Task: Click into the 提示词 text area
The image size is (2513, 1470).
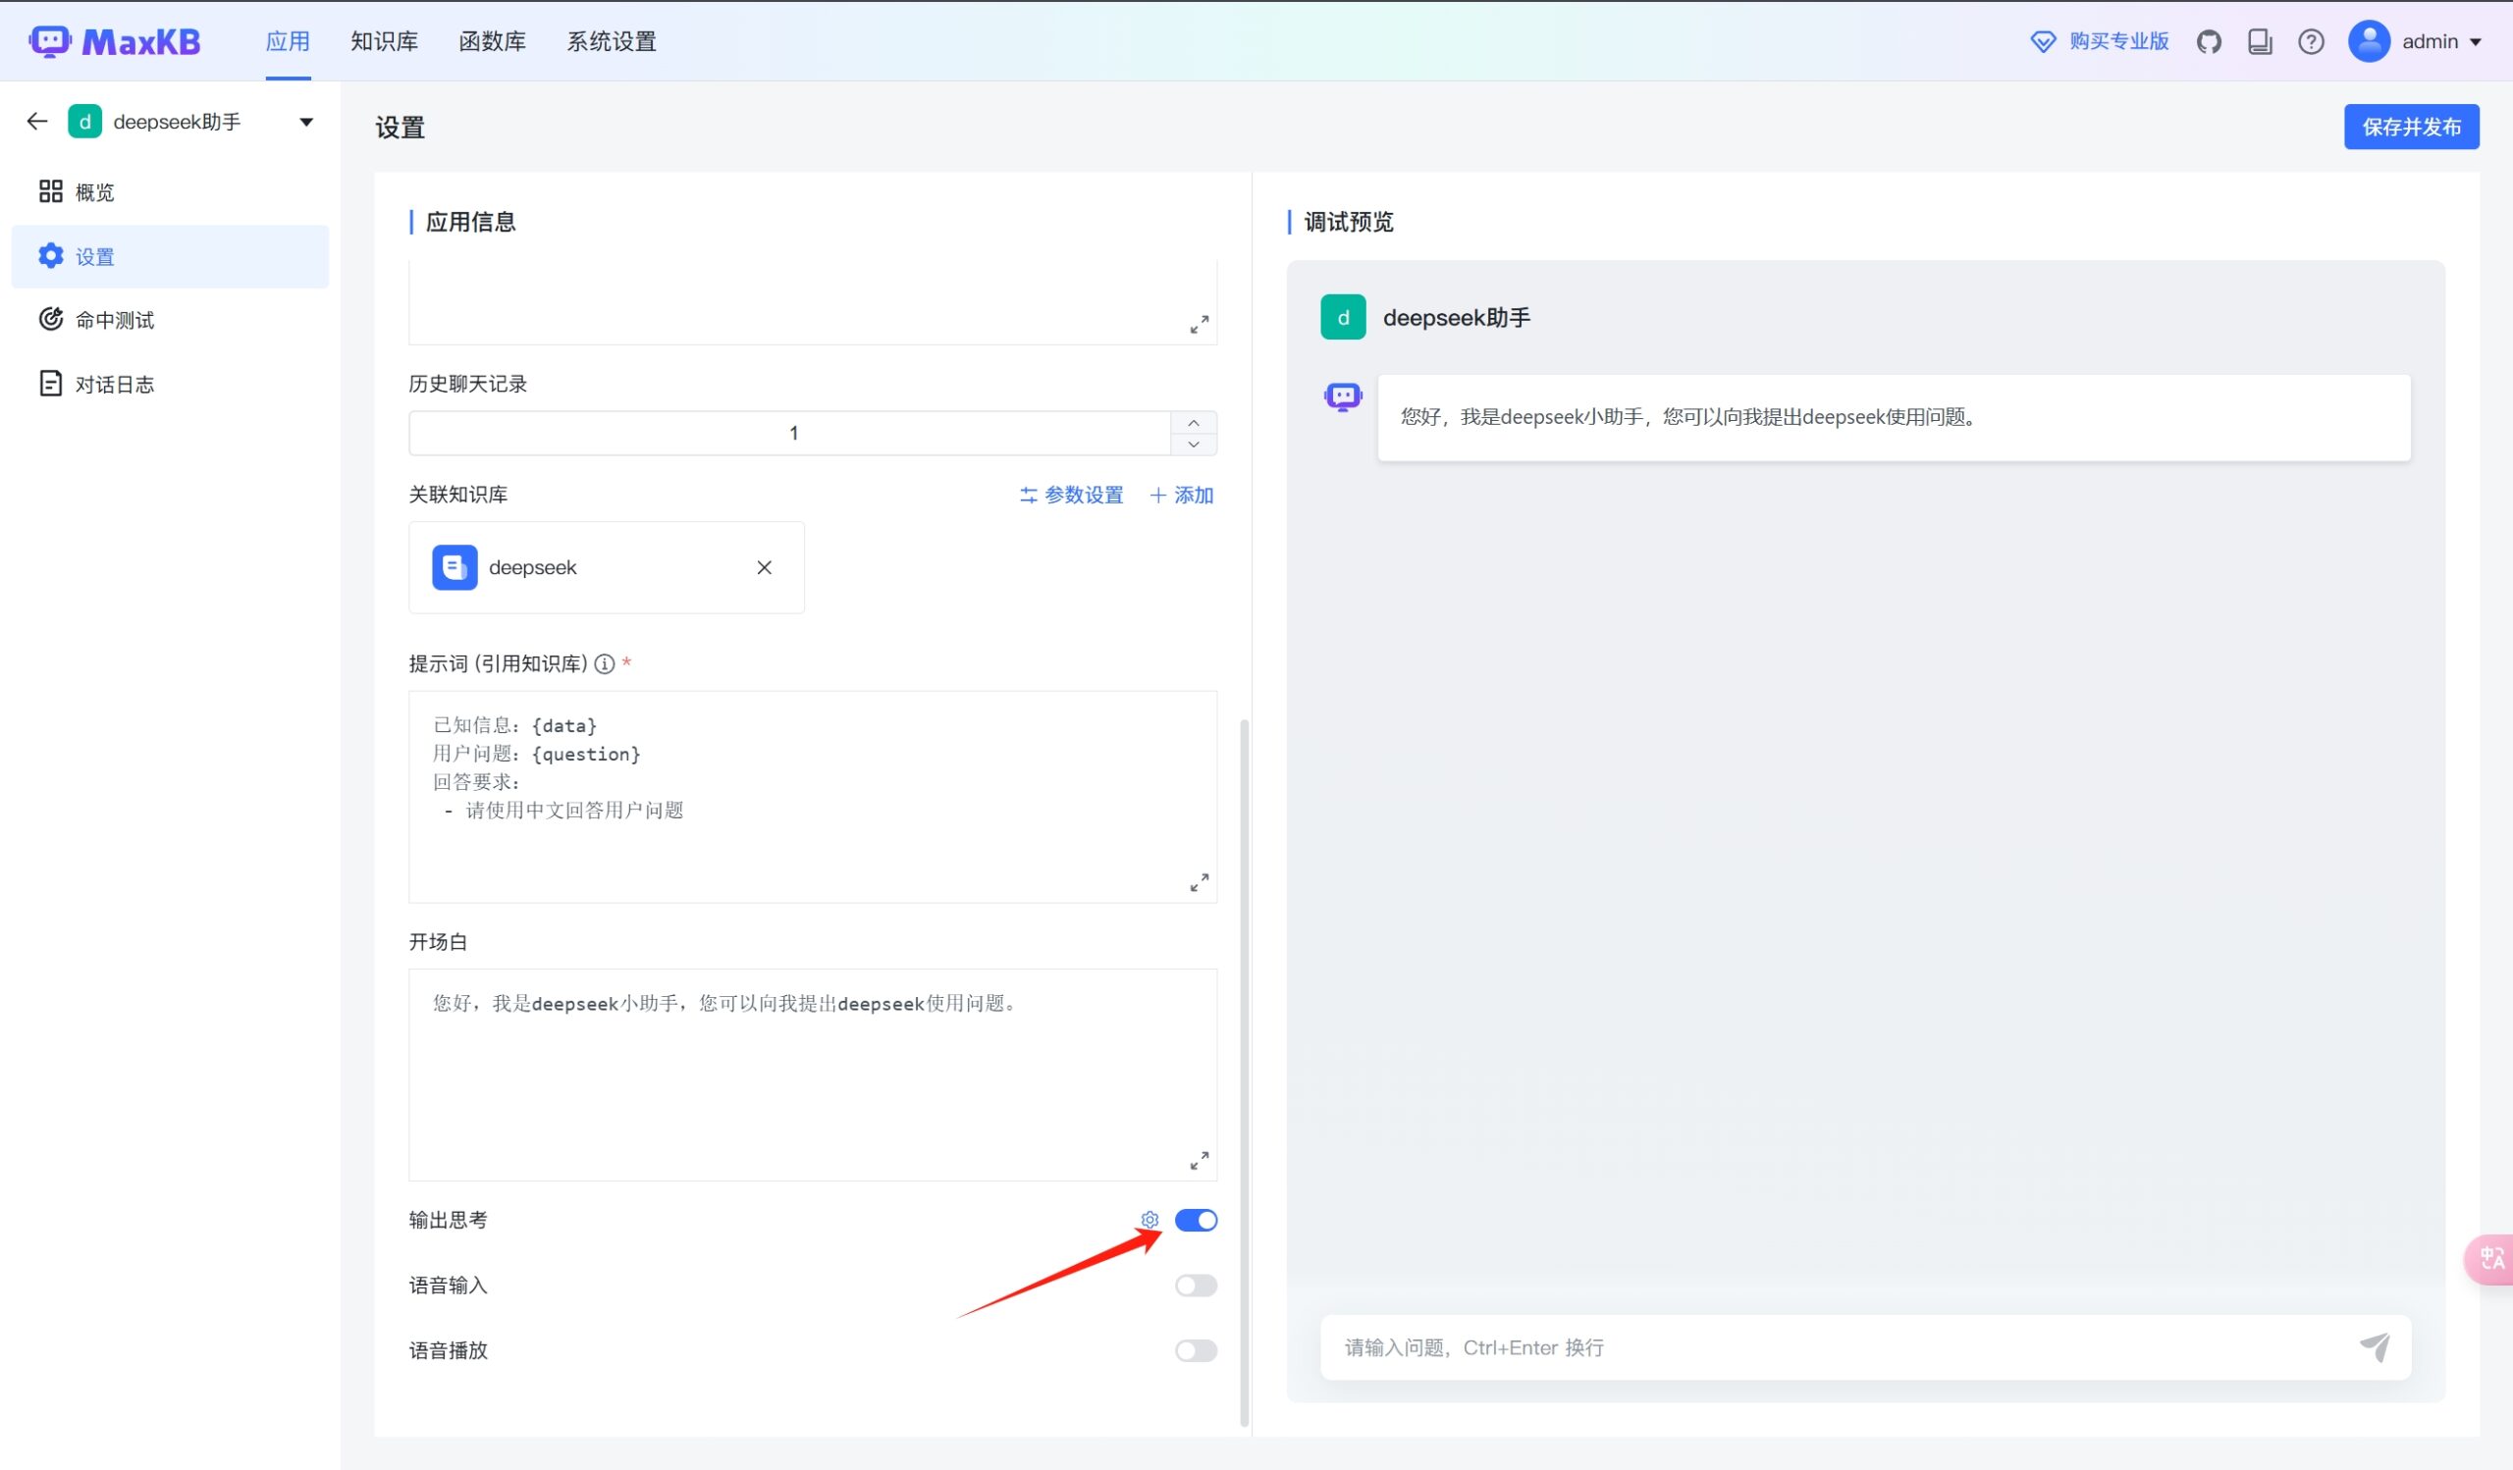Action: point(813,797)
